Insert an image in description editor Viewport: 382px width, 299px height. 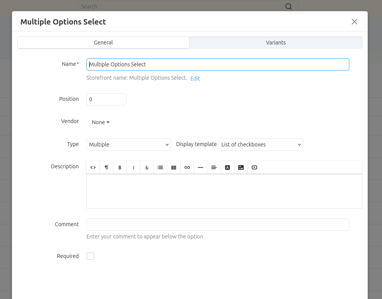241,167
